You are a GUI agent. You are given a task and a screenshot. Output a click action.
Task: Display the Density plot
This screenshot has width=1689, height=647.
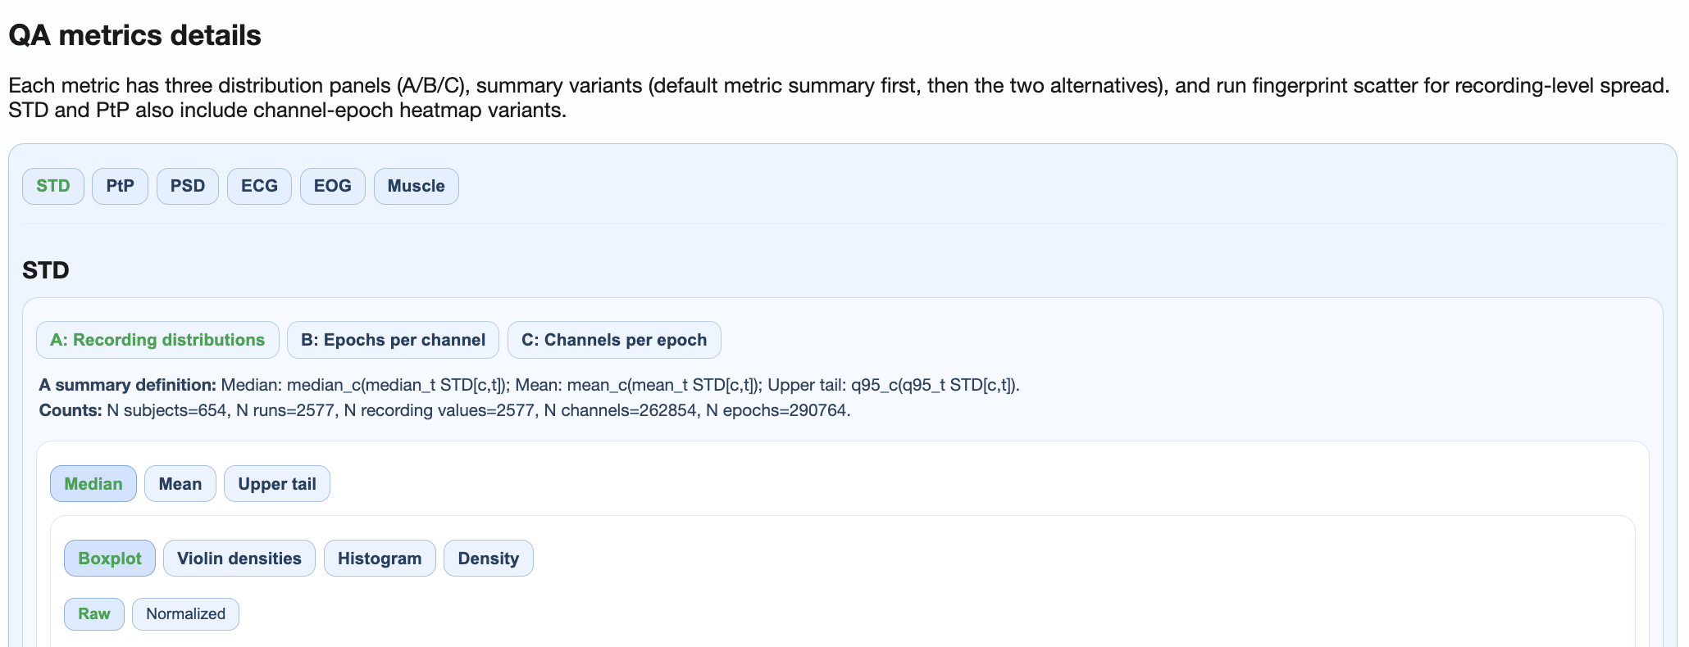[489, 559]
